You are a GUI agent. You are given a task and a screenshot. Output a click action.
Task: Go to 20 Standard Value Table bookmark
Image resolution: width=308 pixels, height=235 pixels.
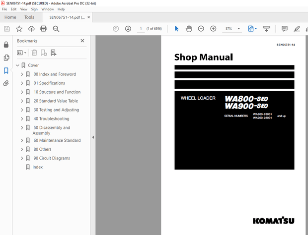56,101
